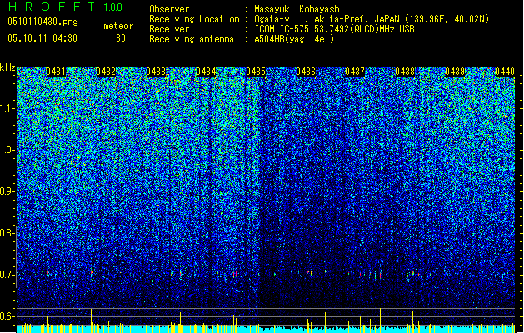The width and height of the screenshot is (524, 333).
Task: Click the 0439 time marker
Action: 455,72
